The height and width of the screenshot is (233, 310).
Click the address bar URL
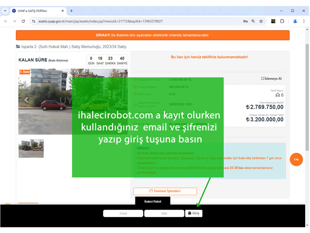101,21
